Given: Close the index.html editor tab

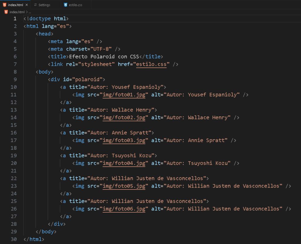Looking at the screenshot, I should (27, 5).
